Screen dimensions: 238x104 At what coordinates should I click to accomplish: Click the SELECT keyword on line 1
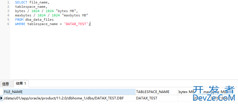click(x=21, y=2)
